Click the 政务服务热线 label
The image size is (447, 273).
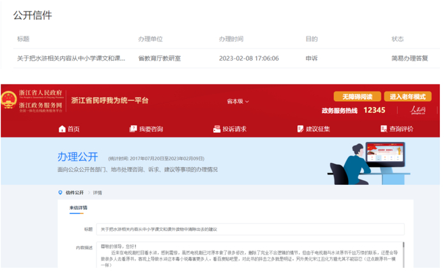coord(340,111)
